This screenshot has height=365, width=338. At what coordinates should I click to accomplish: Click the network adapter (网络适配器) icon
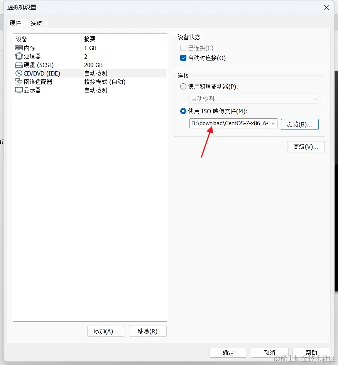(19, 82)
